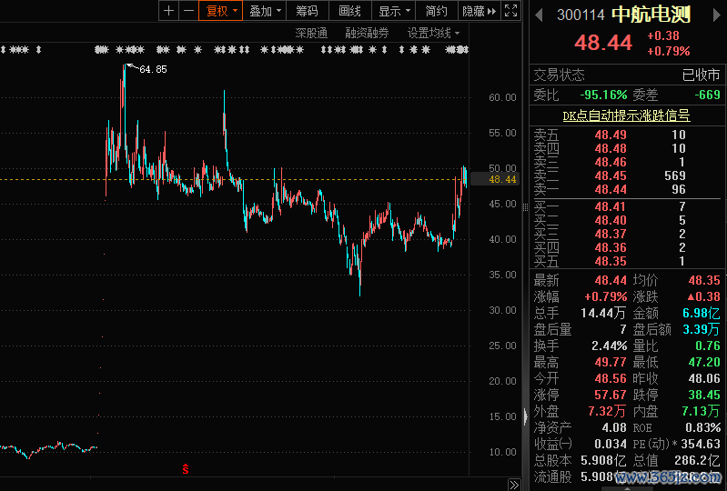Click the panel layout icon beside 隐藏
Viewport: 727px width, 491px height.
[511, 11]
